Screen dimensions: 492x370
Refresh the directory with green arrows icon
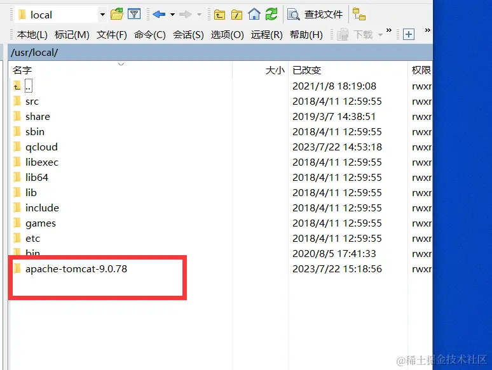click(271, 15)
